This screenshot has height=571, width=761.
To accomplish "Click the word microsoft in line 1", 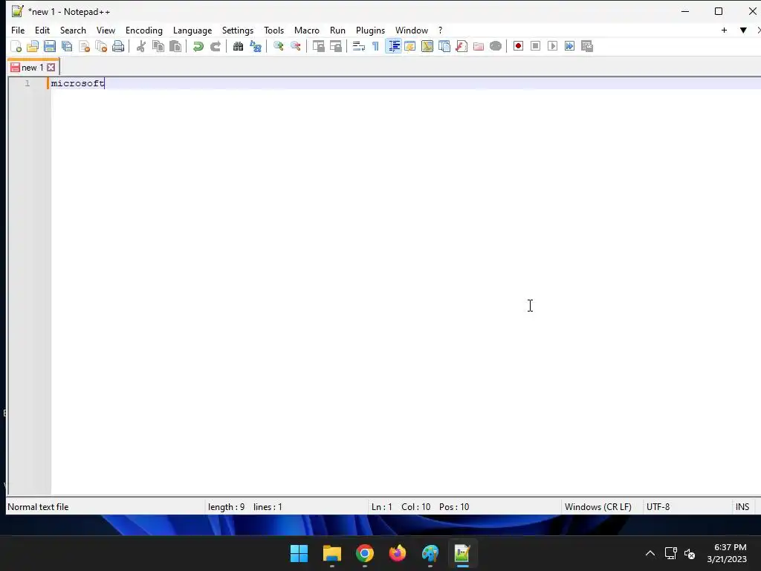I will [77, 83].
